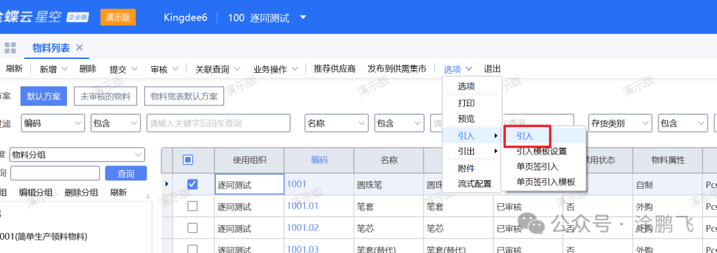
Task: Expand the 物料分组 combo box
Action: click(x=77, y=155)
